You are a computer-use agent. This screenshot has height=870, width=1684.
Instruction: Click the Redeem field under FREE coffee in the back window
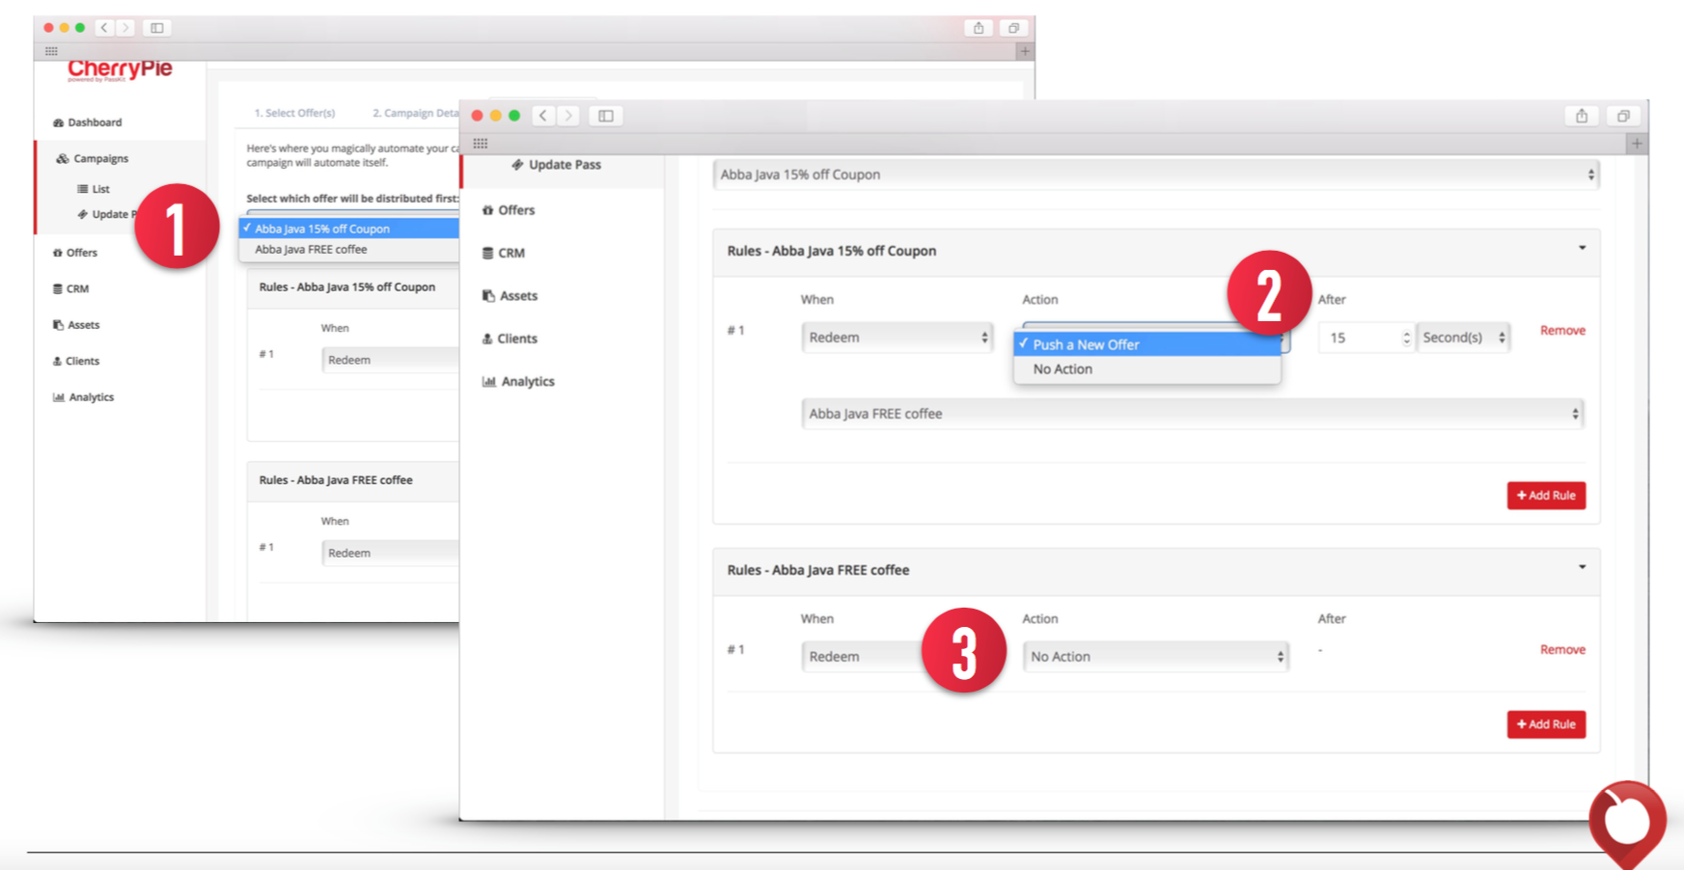tap(390, 553)
